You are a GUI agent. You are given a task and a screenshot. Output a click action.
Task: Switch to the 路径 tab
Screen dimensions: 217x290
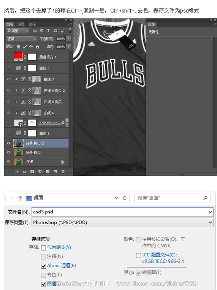[32, 24]
